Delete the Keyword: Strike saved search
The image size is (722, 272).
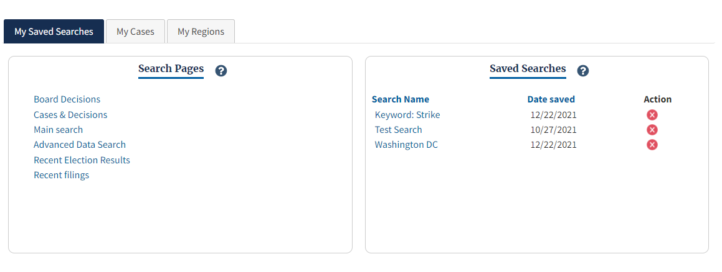point(652,115)
